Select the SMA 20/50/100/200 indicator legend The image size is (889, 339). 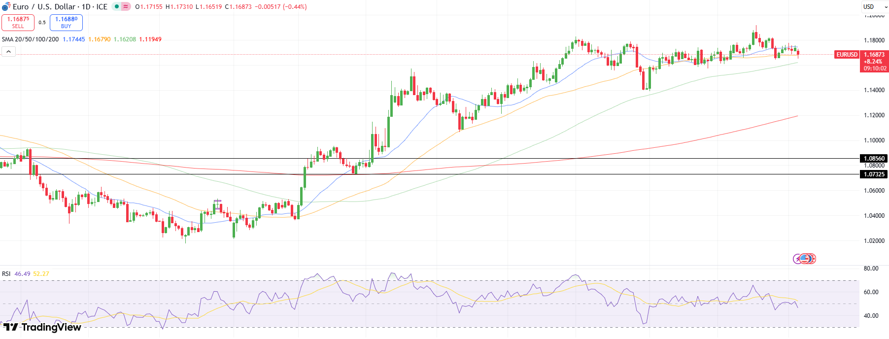tap(30, 39)
